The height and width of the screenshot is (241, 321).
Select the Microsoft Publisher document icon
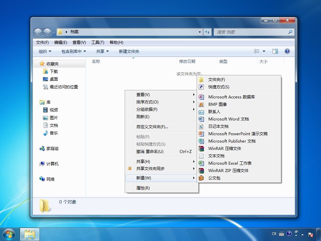(x=201, y=141)
